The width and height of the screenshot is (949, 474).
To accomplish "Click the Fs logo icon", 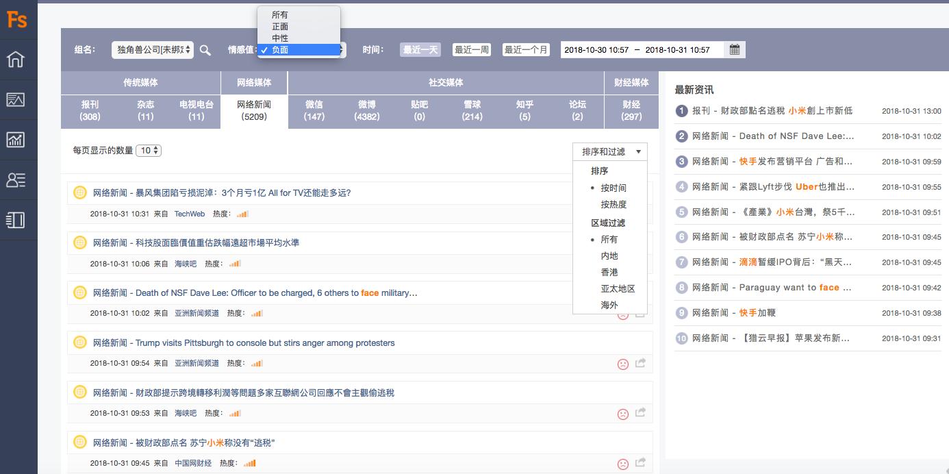I will pos(17,19).
